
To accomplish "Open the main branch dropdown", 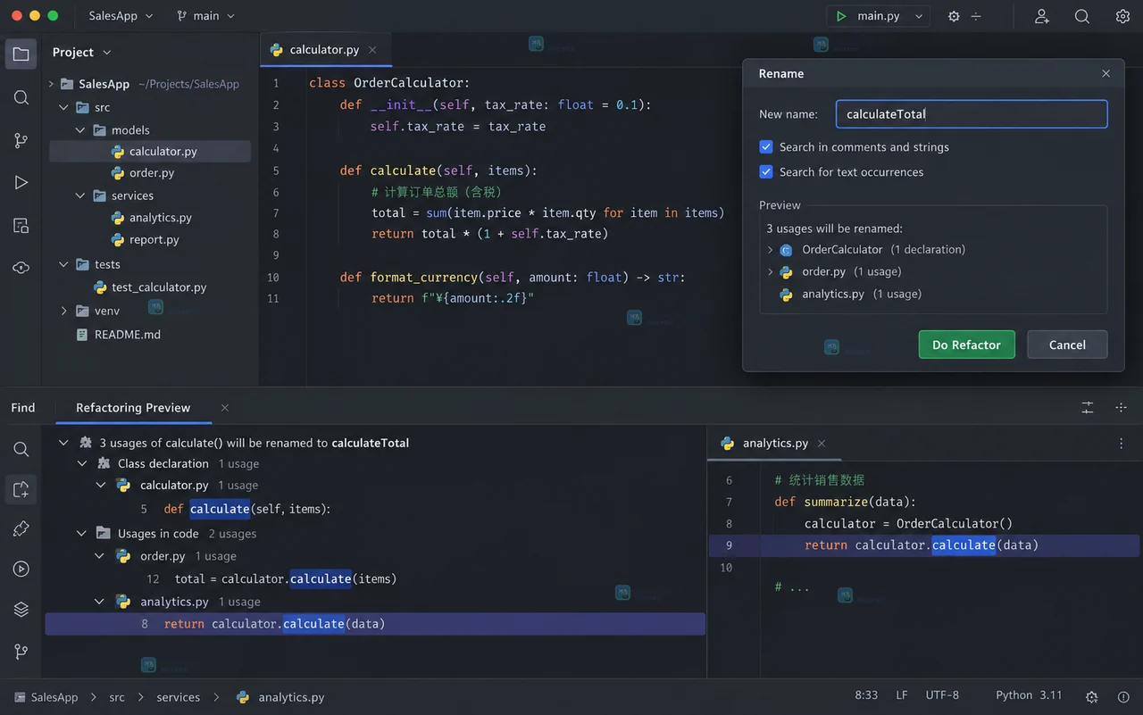I will (x=206, y=16).
